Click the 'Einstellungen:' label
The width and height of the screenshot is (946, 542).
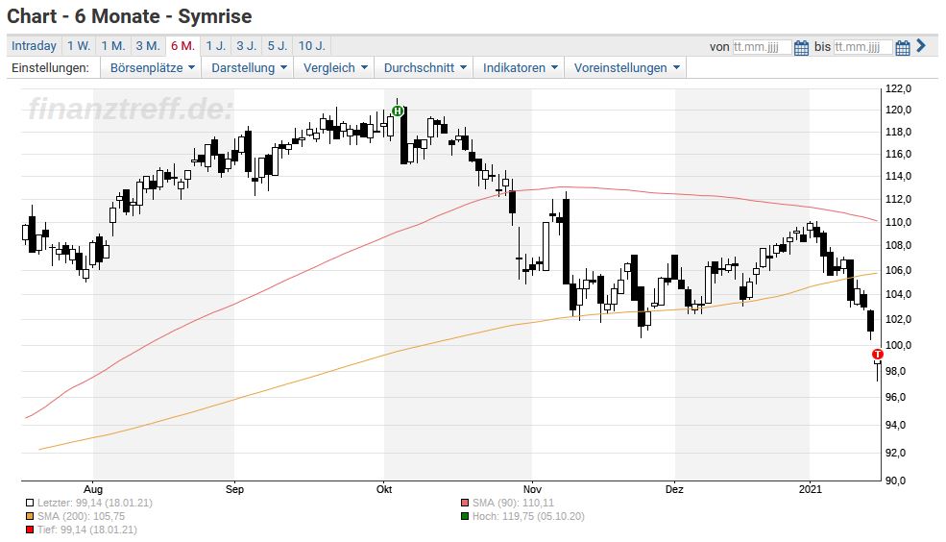pyautogui.click(x=50, y=67)
